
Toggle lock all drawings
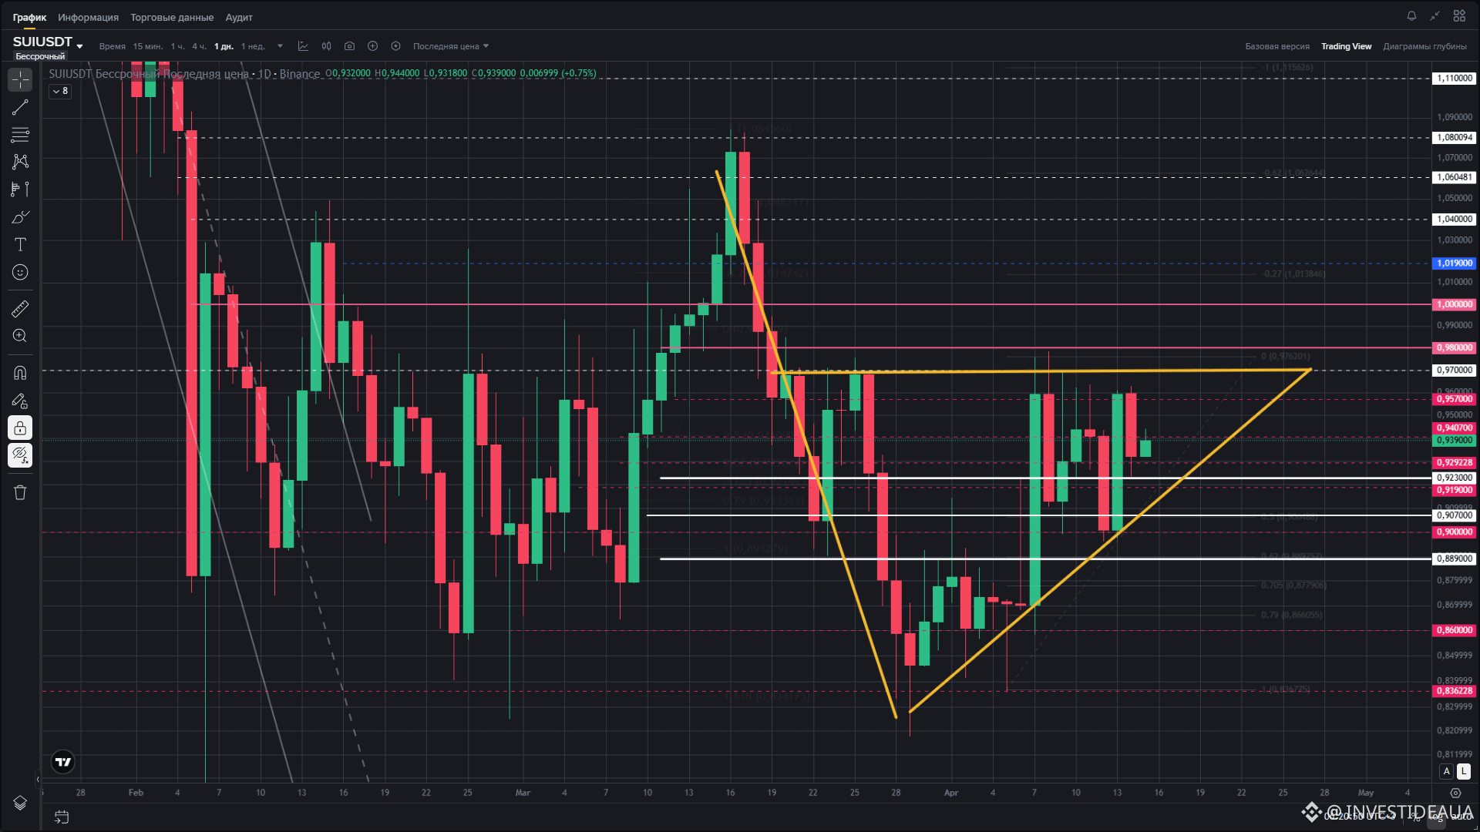(20, 428)
